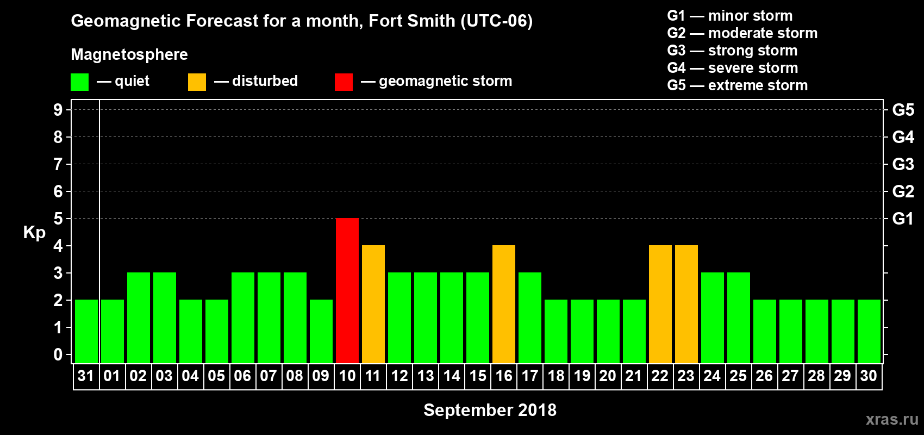This screenshot has width=924, height=435.
Task: Click date label 01 on the axis
Action: (x=112, y=376)
